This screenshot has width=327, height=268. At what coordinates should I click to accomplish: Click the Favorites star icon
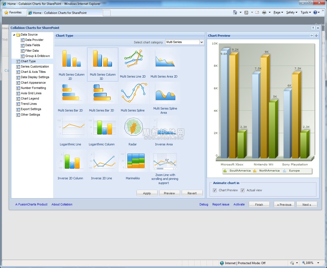[6, 13]
